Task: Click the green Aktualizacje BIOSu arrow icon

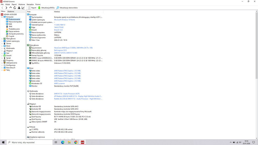Action: 39,8
